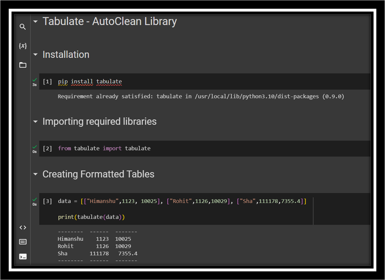Collapse the Tabulate - AutoClean Library section
The height and width of the screenshot is (280, 385).
coord(36,22)
